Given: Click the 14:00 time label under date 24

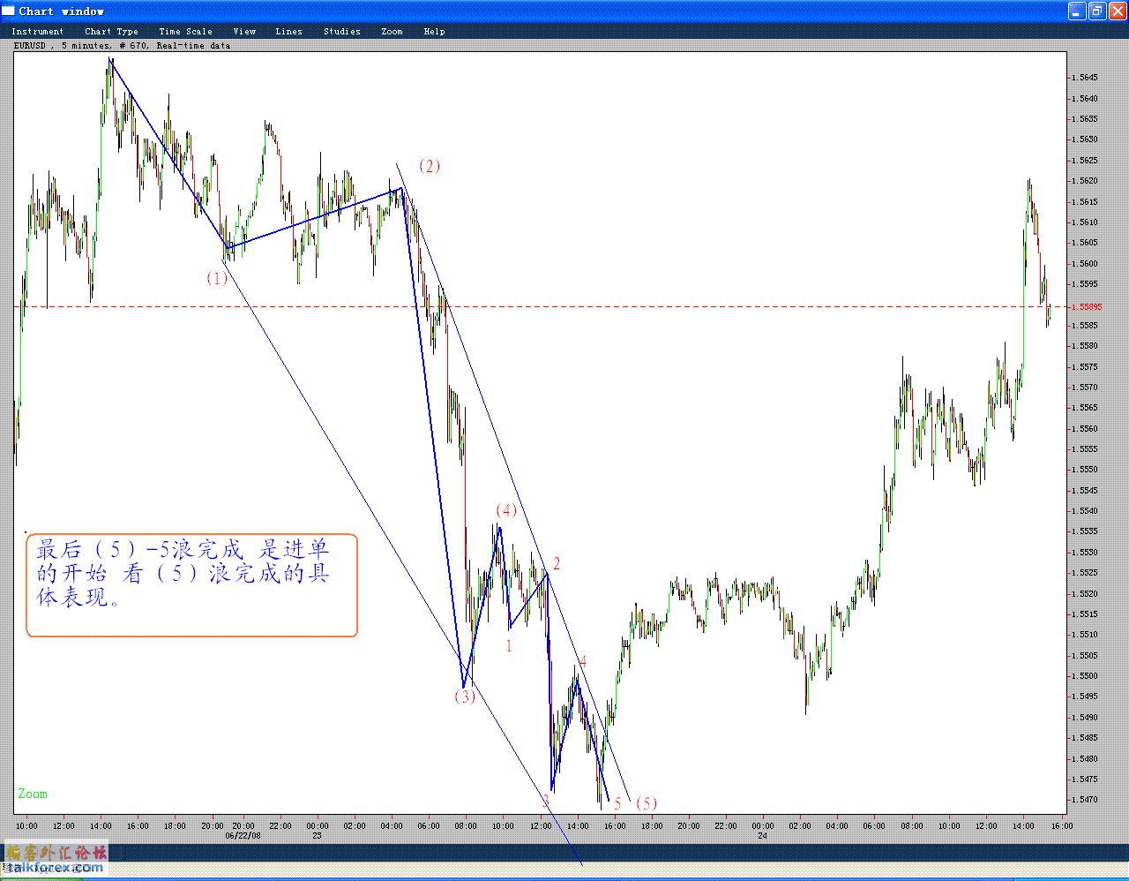Looking at the screenshot, I should (x=1023, y=826).
